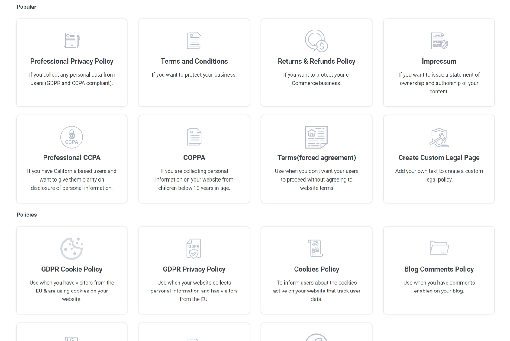Select the CCPA padlock icon
The height and width of the screenshot is (341, 510).
click(x=72, y=137)
